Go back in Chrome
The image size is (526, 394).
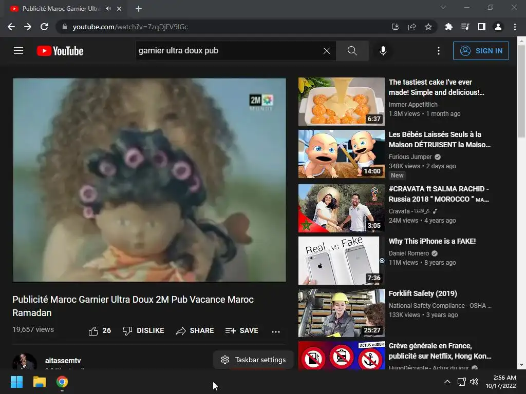click(11, 27)
